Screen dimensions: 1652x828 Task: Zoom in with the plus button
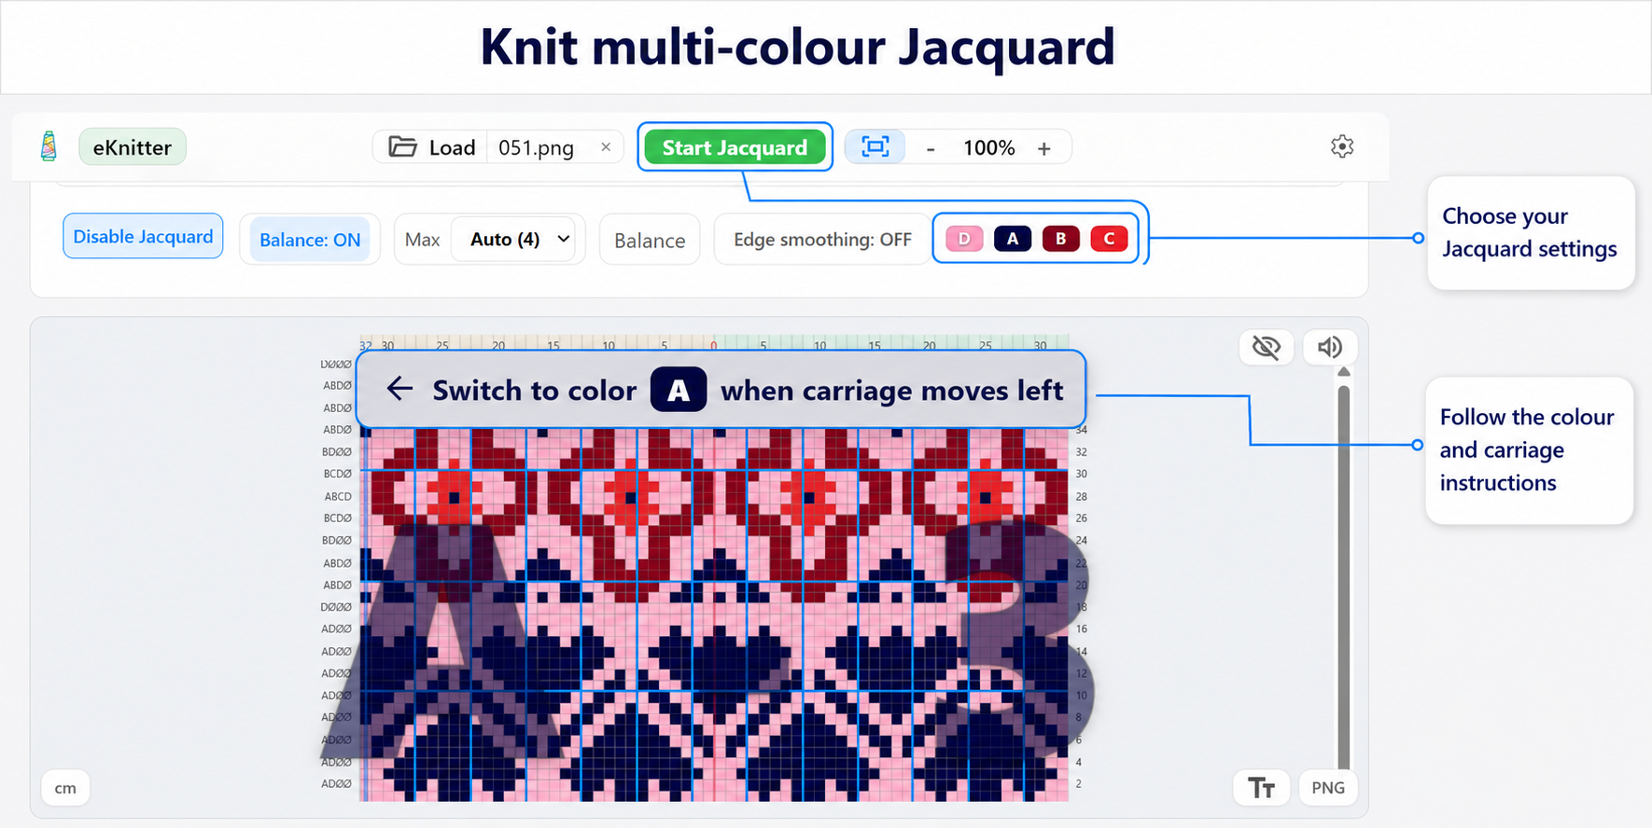point(1044,148)
